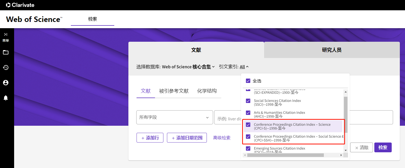
Task: Select the 化学结构 sub-tab
Action: tap(207, 91)
